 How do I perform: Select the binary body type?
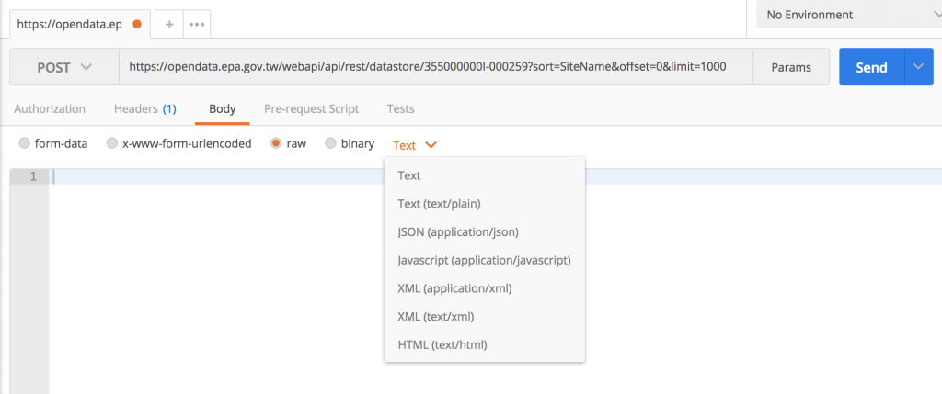(330, 144)
